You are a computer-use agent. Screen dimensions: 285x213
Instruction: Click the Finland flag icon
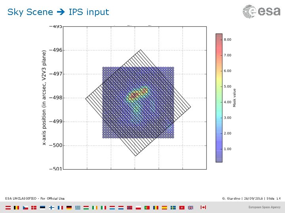pos(51,207)
